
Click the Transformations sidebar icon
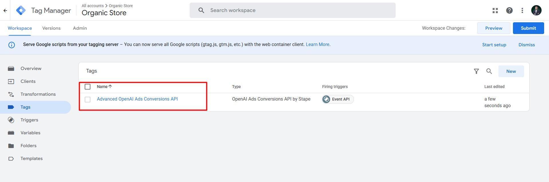(x=11, y=94)
